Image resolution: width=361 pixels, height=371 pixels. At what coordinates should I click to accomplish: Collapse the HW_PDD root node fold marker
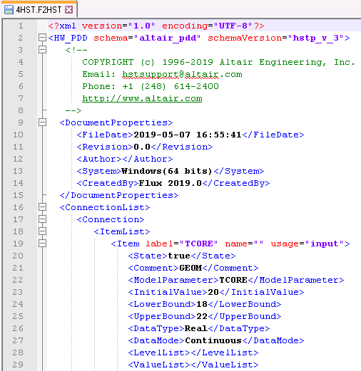pyautogui.click(x=42, y=38)
